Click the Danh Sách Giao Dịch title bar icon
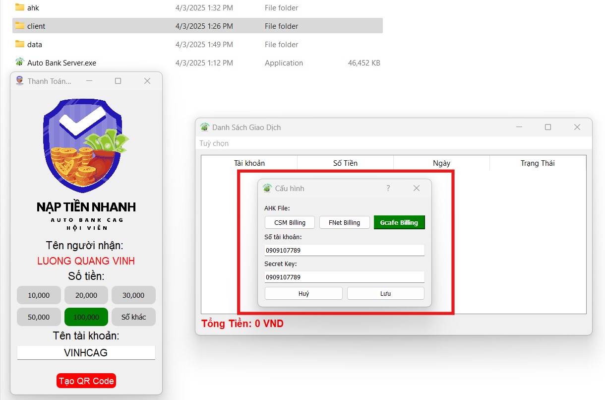605x400 pixels. [x=204, y=127]
